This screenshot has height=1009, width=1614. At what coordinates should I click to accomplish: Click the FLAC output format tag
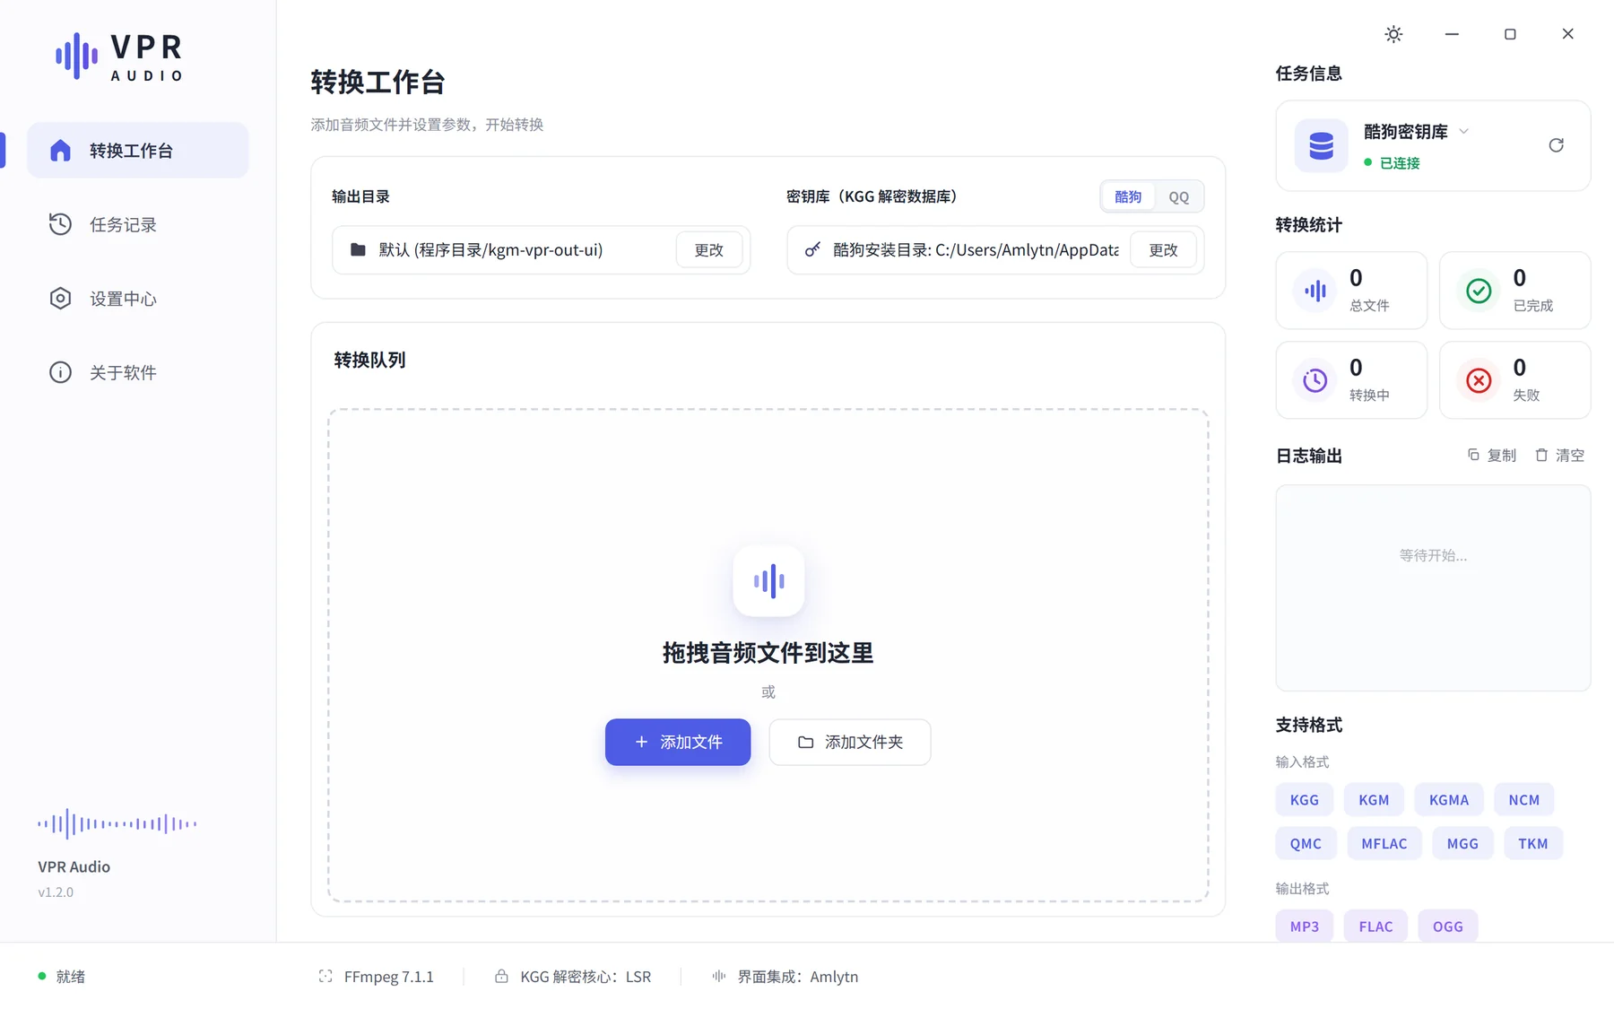tap(1375, 926)
